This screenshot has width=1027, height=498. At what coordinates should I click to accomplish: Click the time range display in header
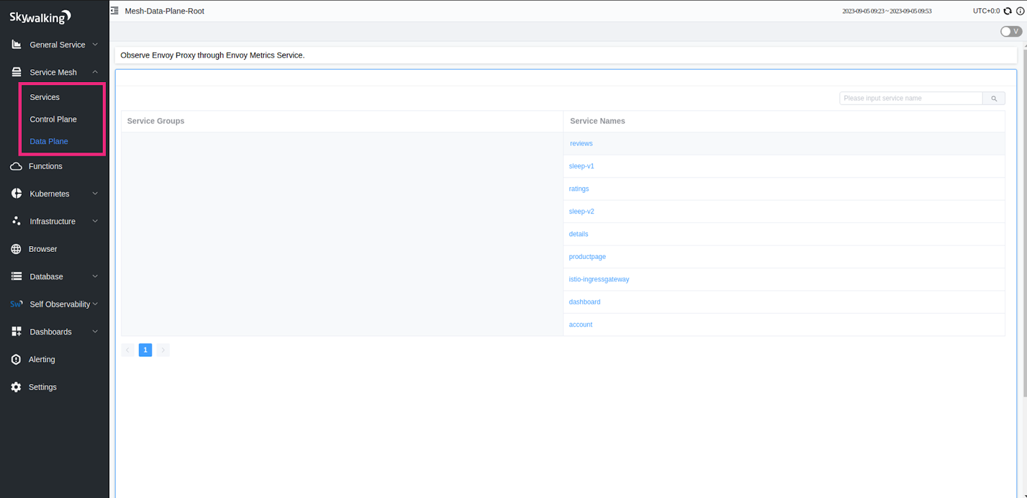point(886,11)
